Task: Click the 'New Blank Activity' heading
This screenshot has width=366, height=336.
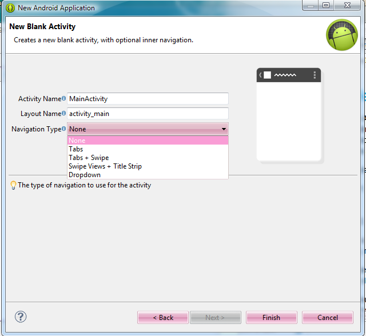Action: click(x=42, y=27)
